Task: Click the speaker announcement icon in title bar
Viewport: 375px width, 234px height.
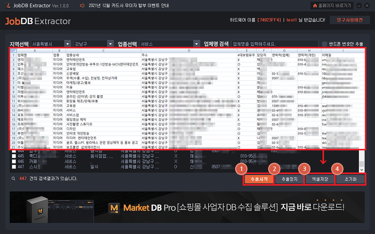Action: pos(82,6)
